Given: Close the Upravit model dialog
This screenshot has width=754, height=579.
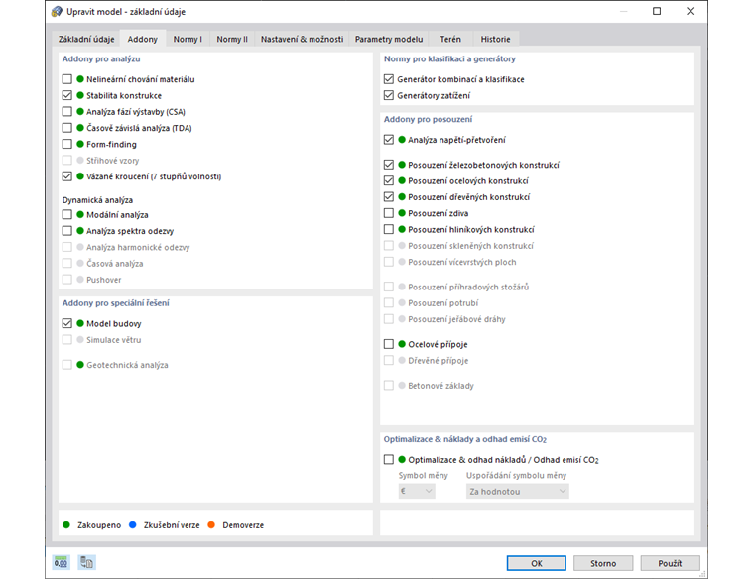Looking at the screenshot, I should 691,11.
